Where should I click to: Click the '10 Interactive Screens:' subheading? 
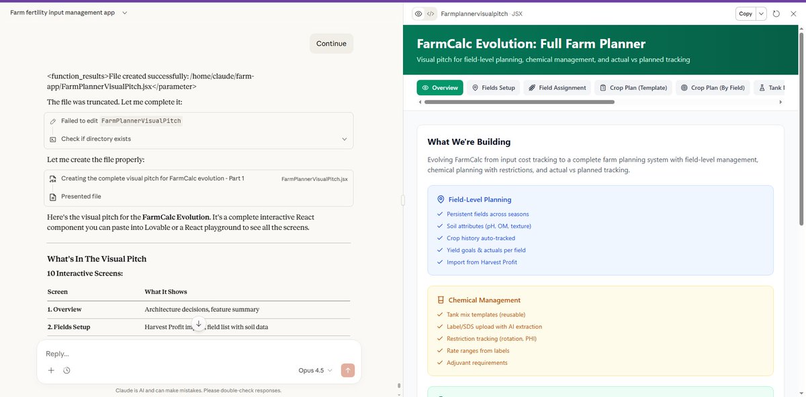[85, 274]
